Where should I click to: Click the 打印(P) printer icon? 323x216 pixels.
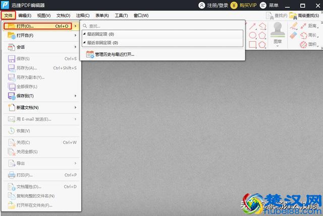point(12,175)
